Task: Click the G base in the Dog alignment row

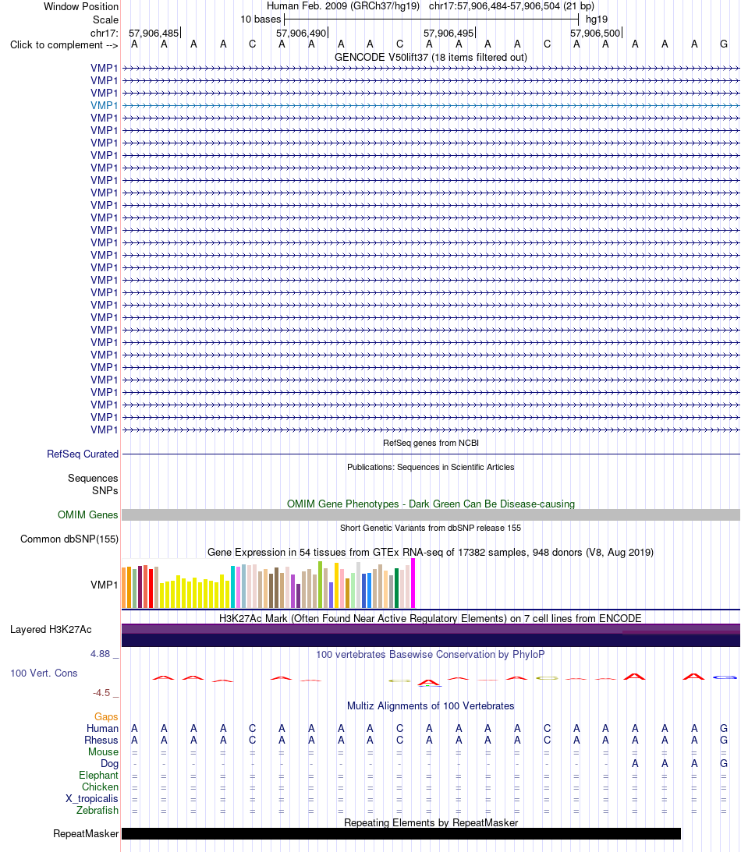Action: tap(724, 763)
